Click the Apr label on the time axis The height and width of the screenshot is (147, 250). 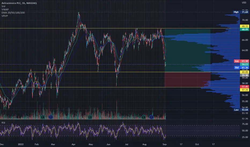[x=73, y=144]
